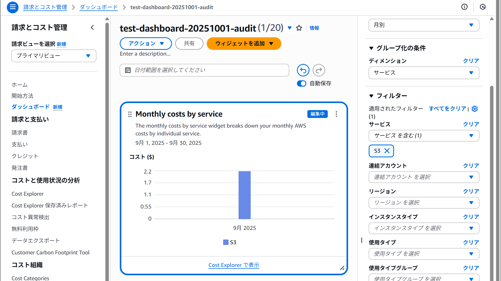Image resolution: width=501 pixels, height=281 pixels.
Task: Disable the 自動保存 toggle
Action: pyautogui.click(x=301, y=83)
